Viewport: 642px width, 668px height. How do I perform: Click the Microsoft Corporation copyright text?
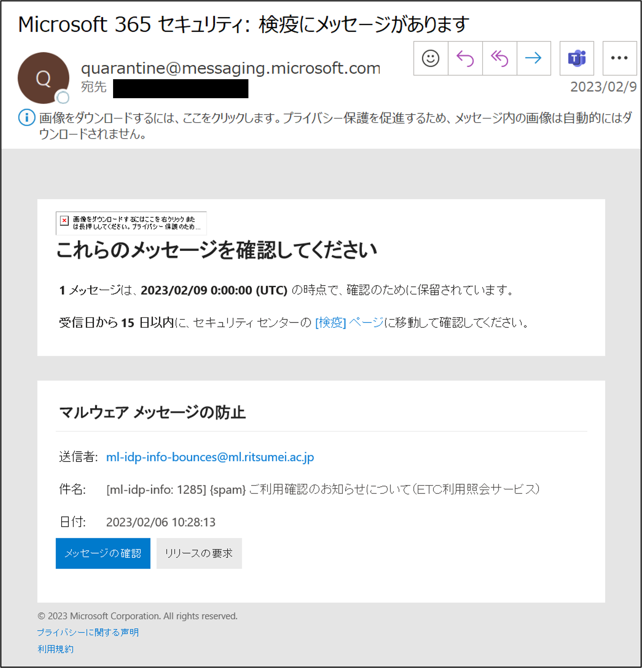[138, 616]
